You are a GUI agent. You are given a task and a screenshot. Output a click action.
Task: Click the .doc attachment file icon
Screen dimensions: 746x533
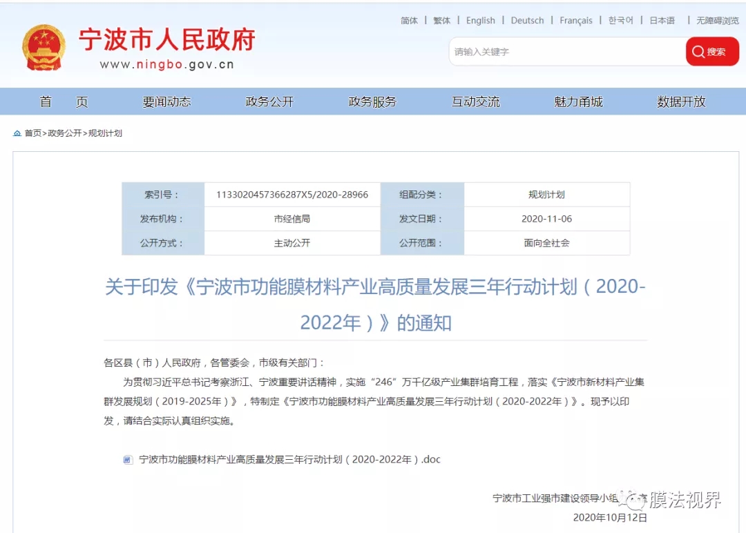point(128,460)
